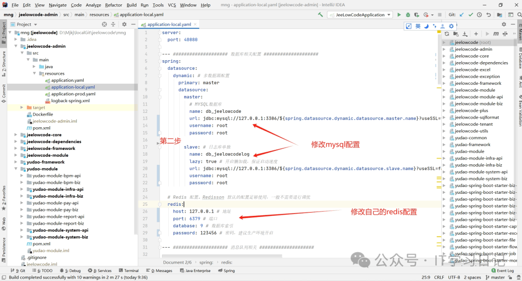The image size is (522, 281).
Task: Add Maven project with plus icon
Action: click(x=476, y=34)
